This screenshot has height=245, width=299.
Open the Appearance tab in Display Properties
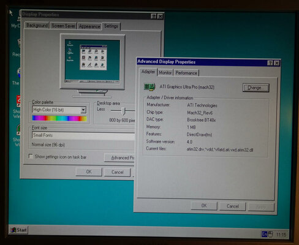[89, 26]
